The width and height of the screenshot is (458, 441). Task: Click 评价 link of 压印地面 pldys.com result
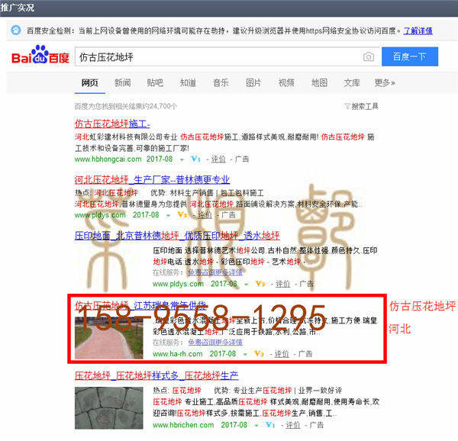coord(282,284)
